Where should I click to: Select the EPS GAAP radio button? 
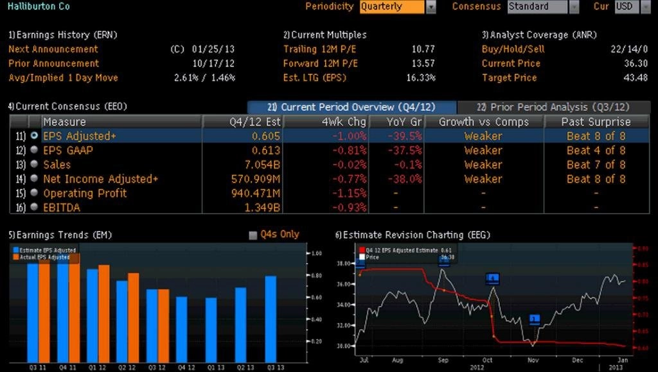34,150
